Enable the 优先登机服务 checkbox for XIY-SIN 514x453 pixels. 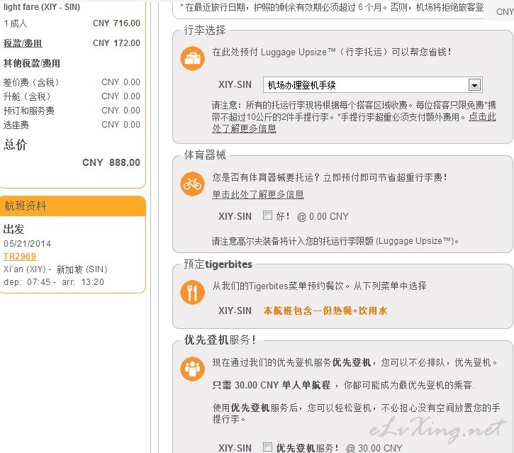(267, 447)
